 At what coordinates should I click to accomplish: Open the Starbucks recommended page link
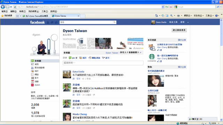pyautogui.click(x=168, y=56)
